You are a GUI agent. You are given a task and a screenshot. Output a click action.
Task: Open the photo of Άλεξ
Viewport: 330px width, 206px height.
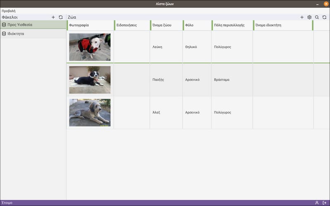90,112
